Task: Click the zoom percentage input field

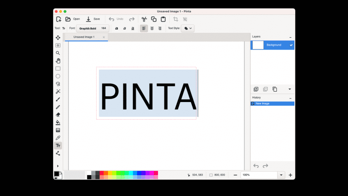Action: pyautogui.click(x=259, y=175)
